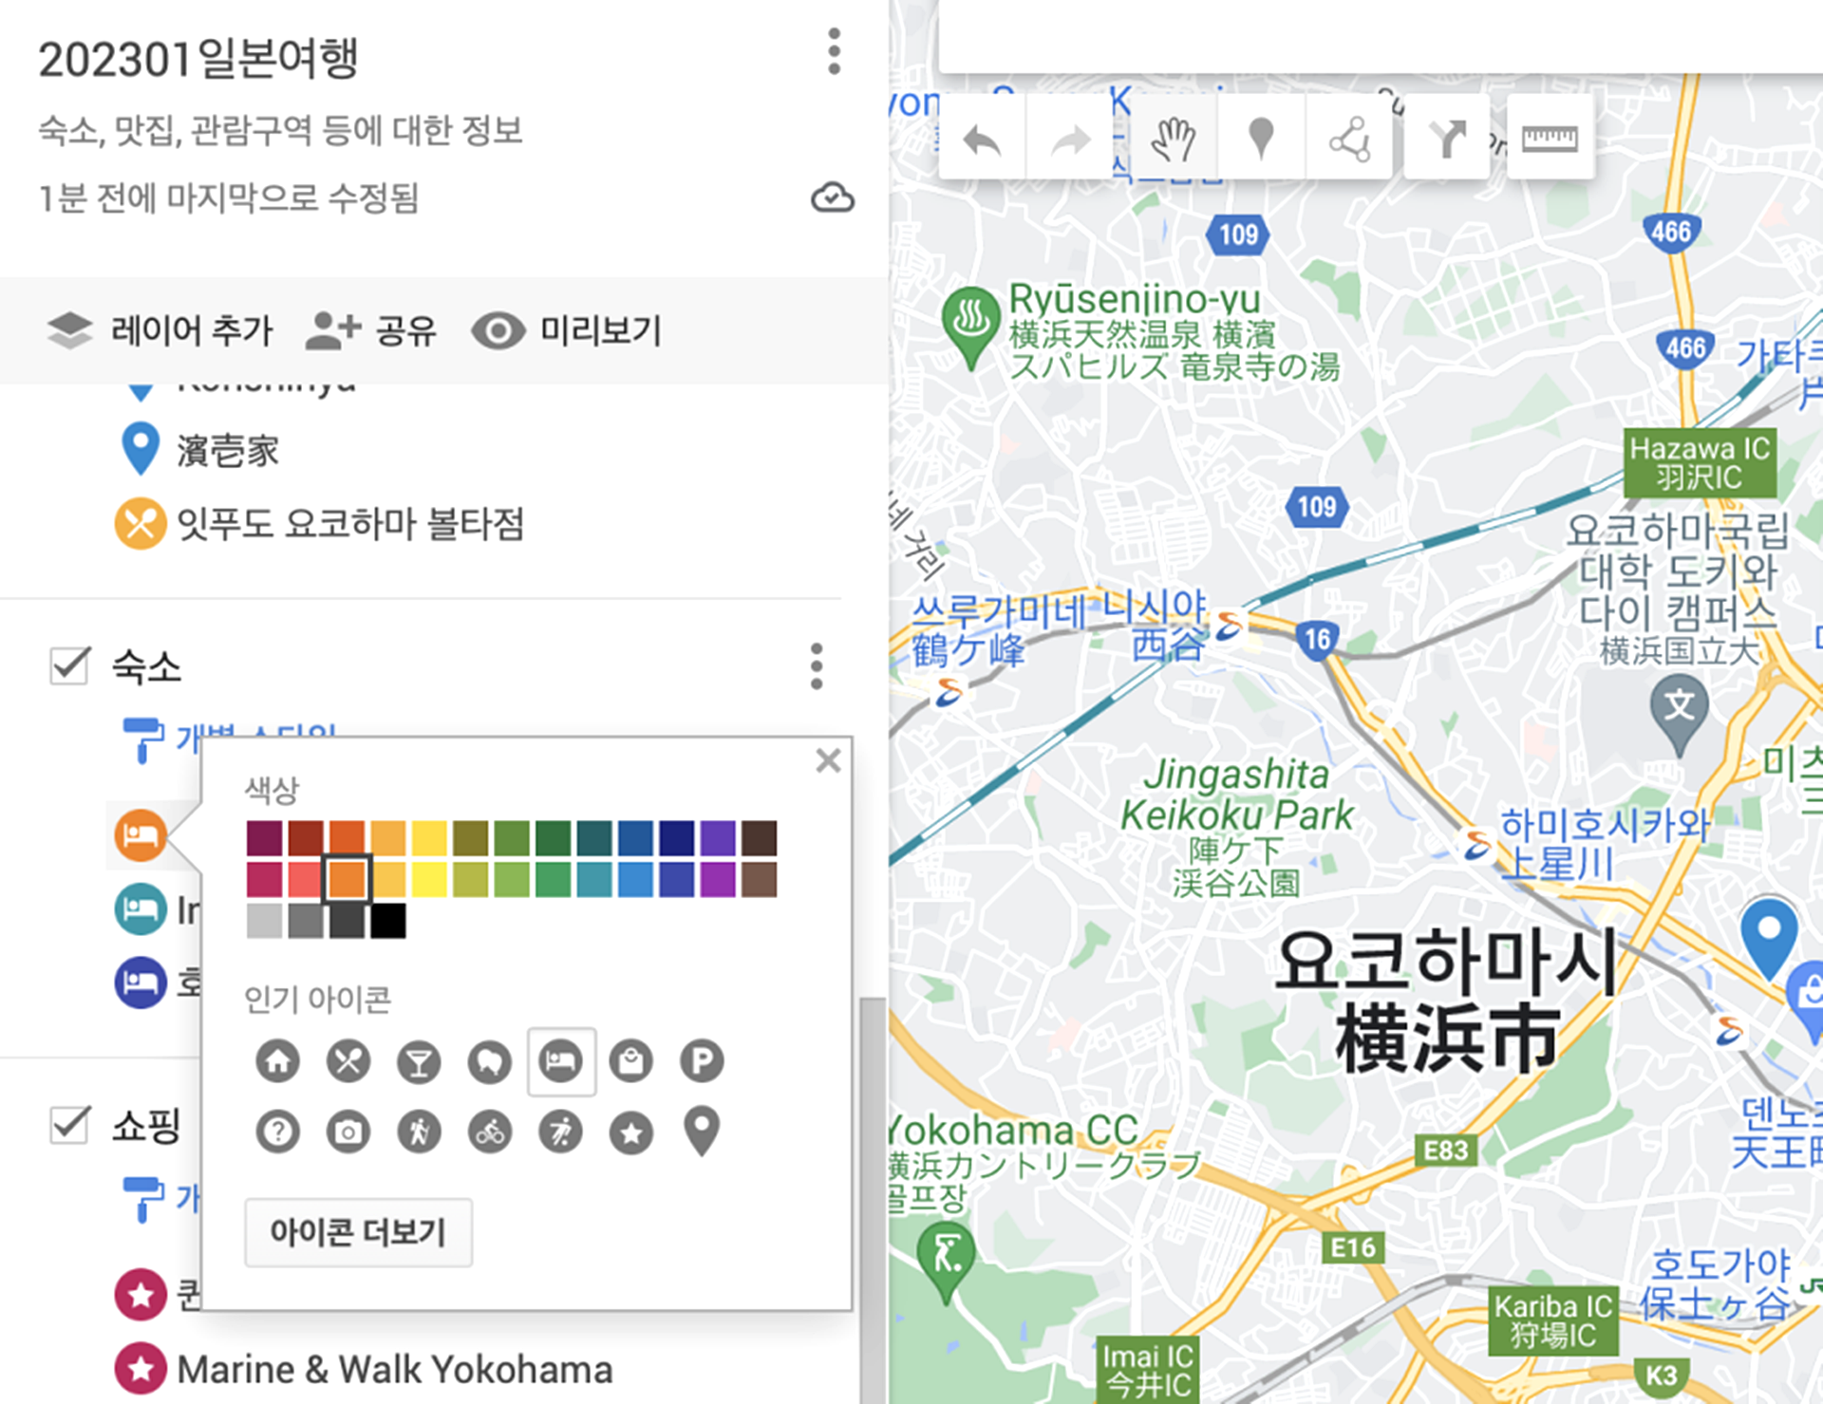Viewport: 1823px width, 1404px height.
Task: Choose the draw line tool
Action: point(1349,140)
